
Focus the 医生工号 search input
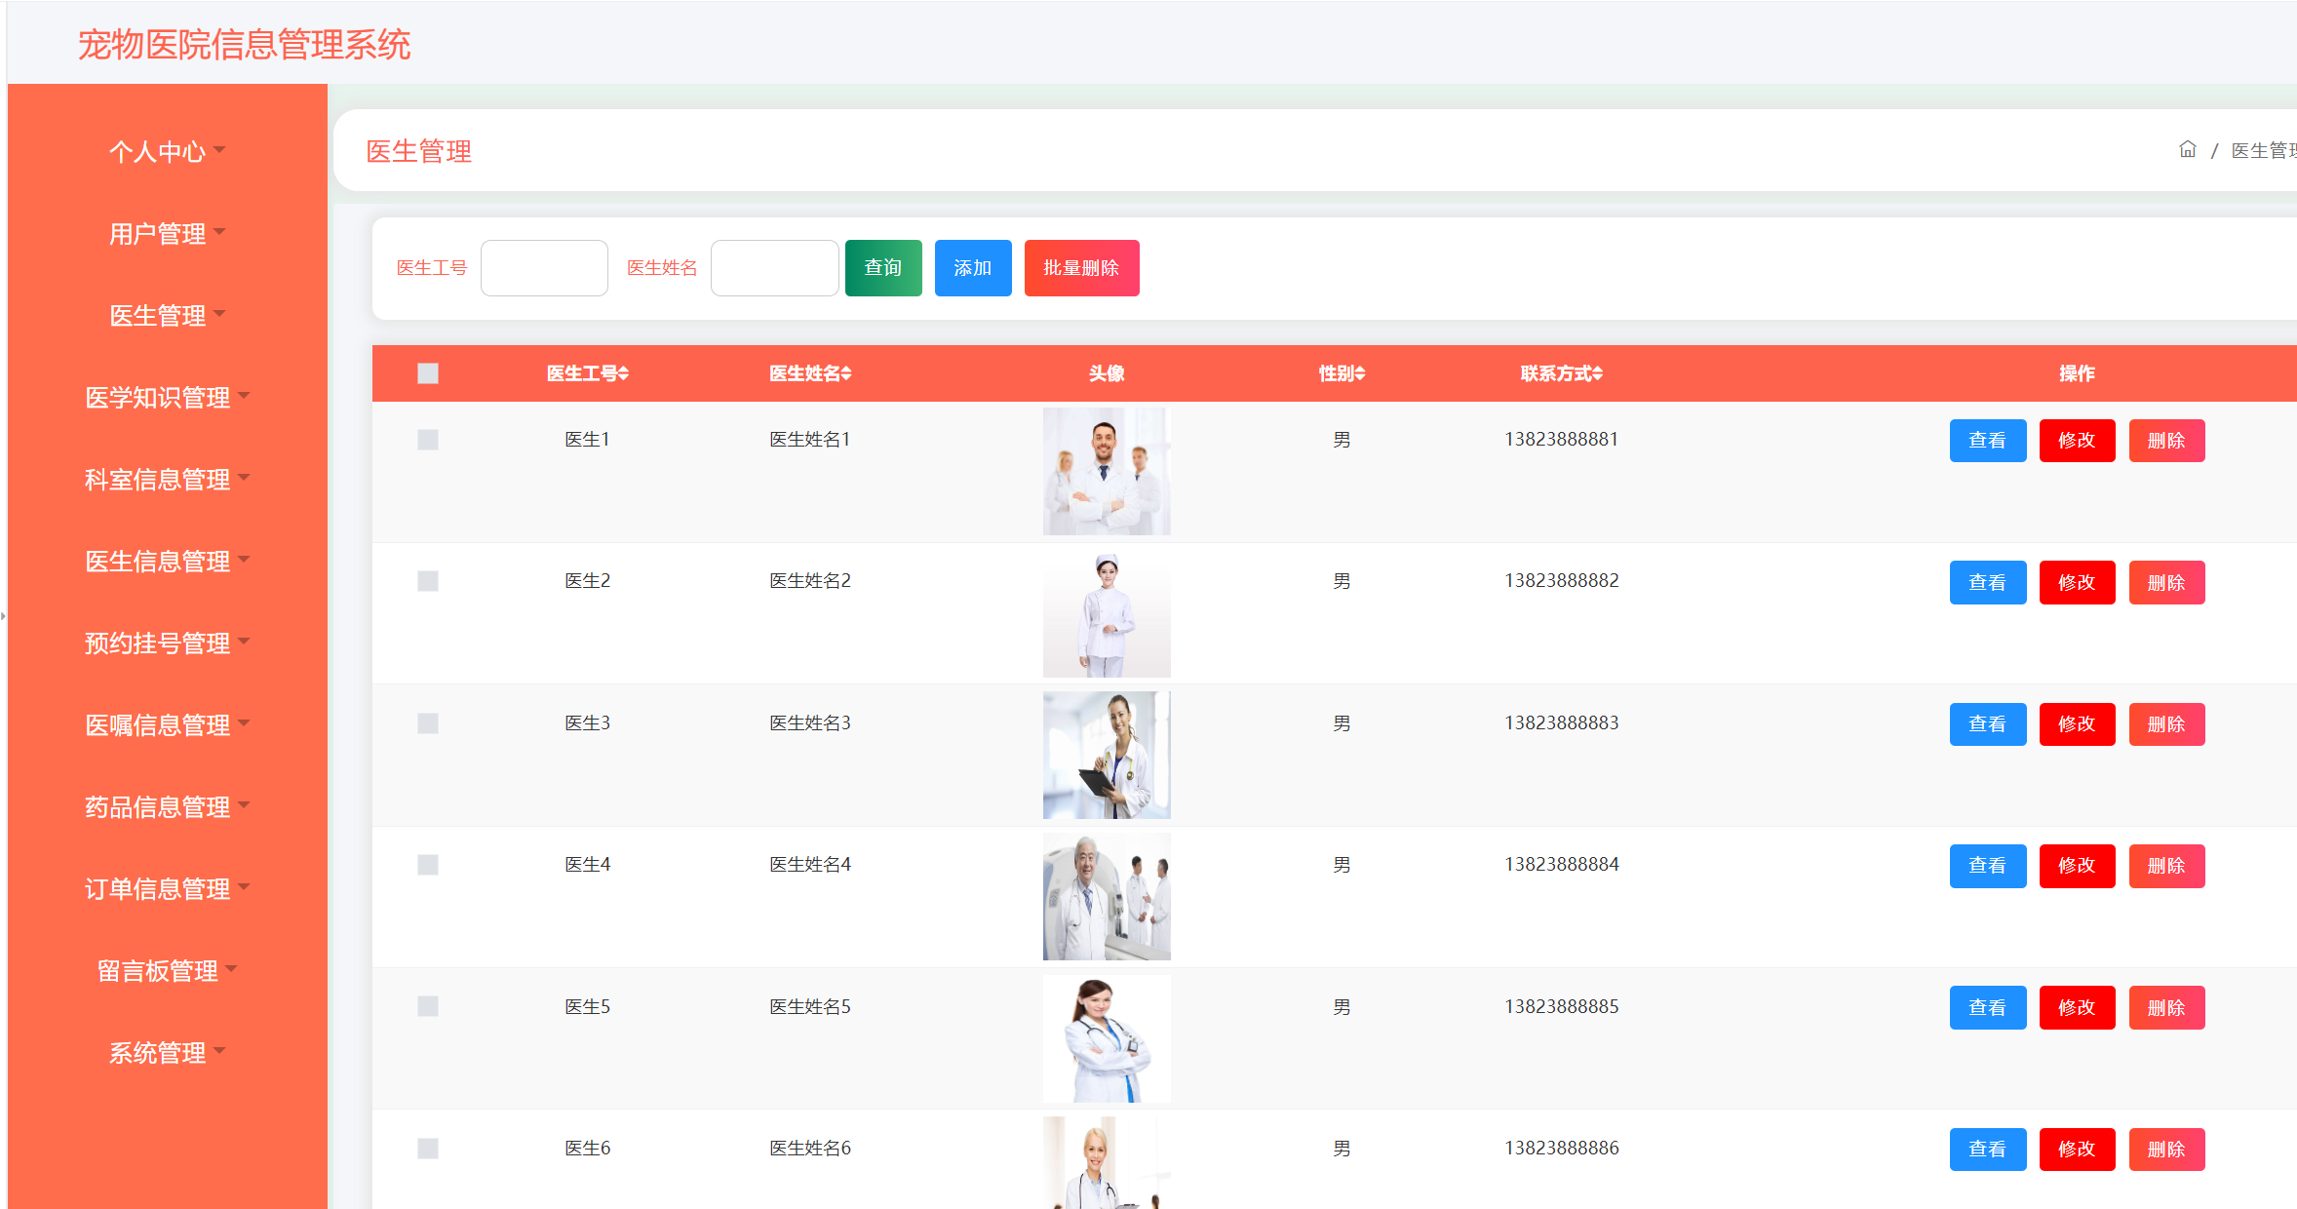544,268
